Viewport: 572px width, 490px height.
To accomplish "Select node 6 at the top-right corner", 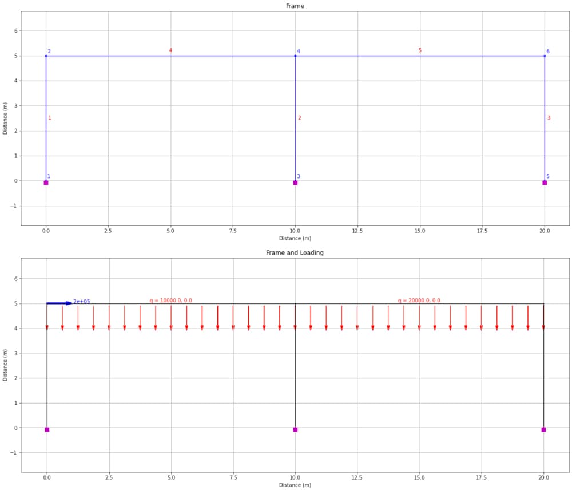I will click(x=545, y=56).
